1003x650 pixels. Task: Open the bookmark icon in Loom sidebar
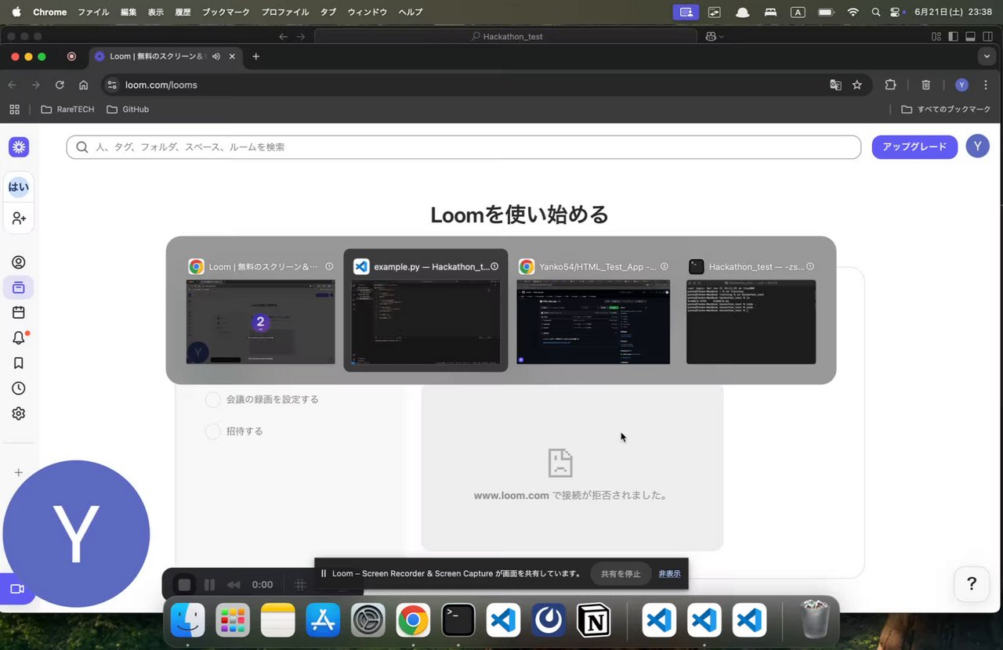[19, 363]
